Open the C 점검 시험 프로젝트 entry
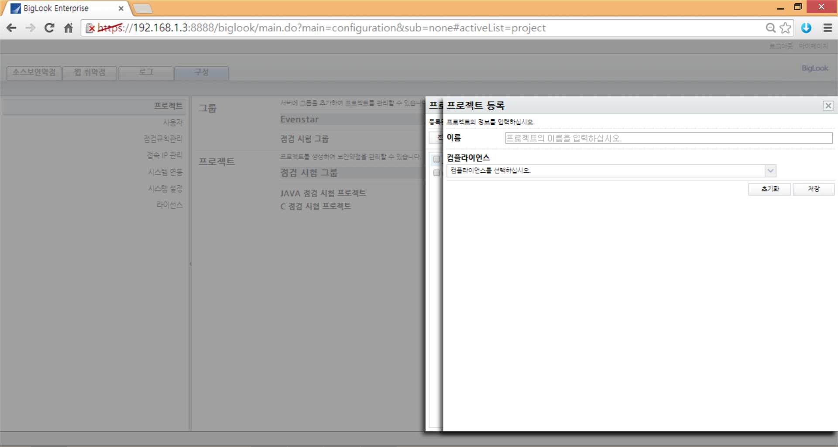This screenshot has height=447, width=838. coord(315,206)
